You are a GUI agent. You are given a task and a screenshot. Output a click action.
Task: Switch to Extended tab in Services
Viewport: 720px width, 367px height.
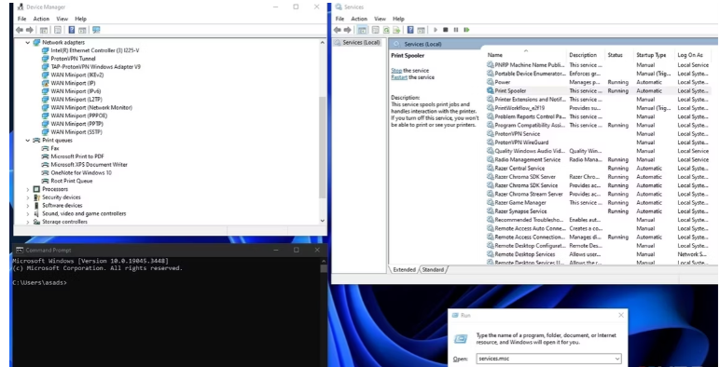click(404, 270)
